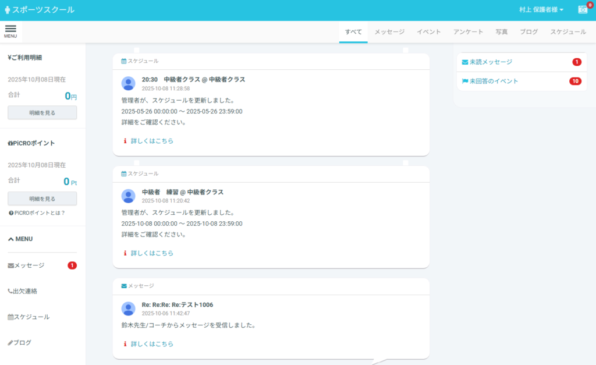The height and width of the screenshot is (365, 596).
Task: Click 明細を見る under ご利用明細
Action: coord(42,113)
